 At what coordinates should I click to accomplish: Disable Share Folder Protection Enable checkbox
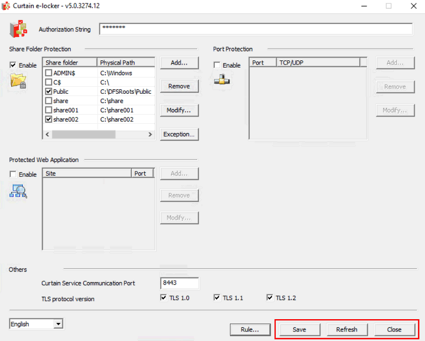pos(13,65)
